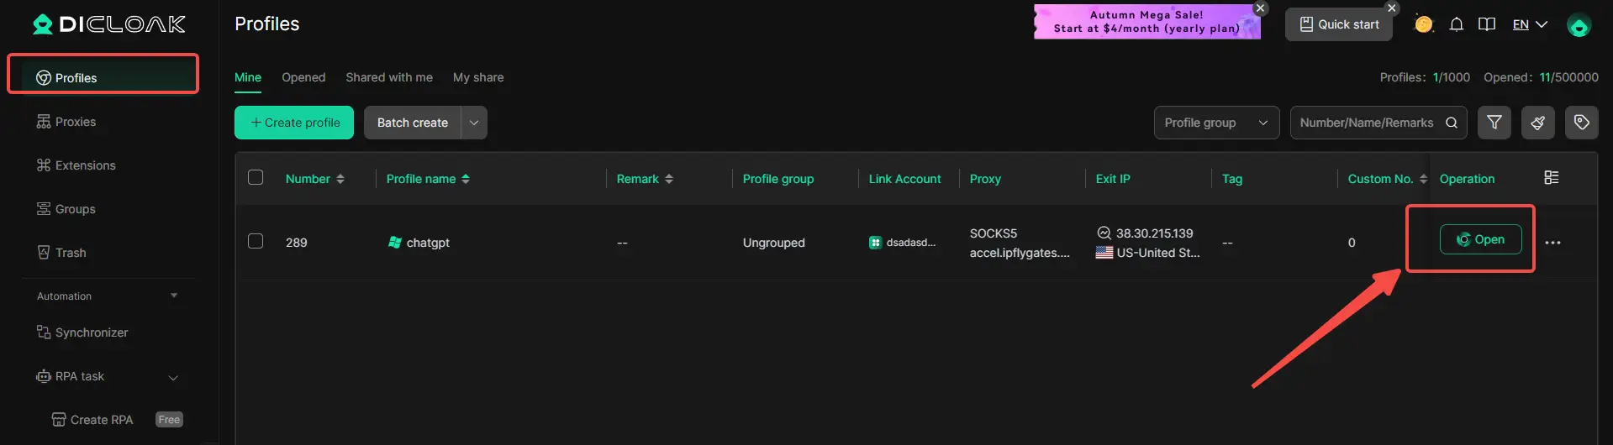Click the user avatar icon
The image size is (1613, 445).
pyautogui.click(x=1579, y=25)
